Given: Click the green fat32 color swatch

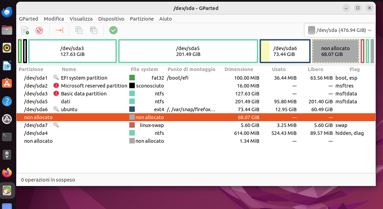Looking at the screenshot, I should click(132, 78).
